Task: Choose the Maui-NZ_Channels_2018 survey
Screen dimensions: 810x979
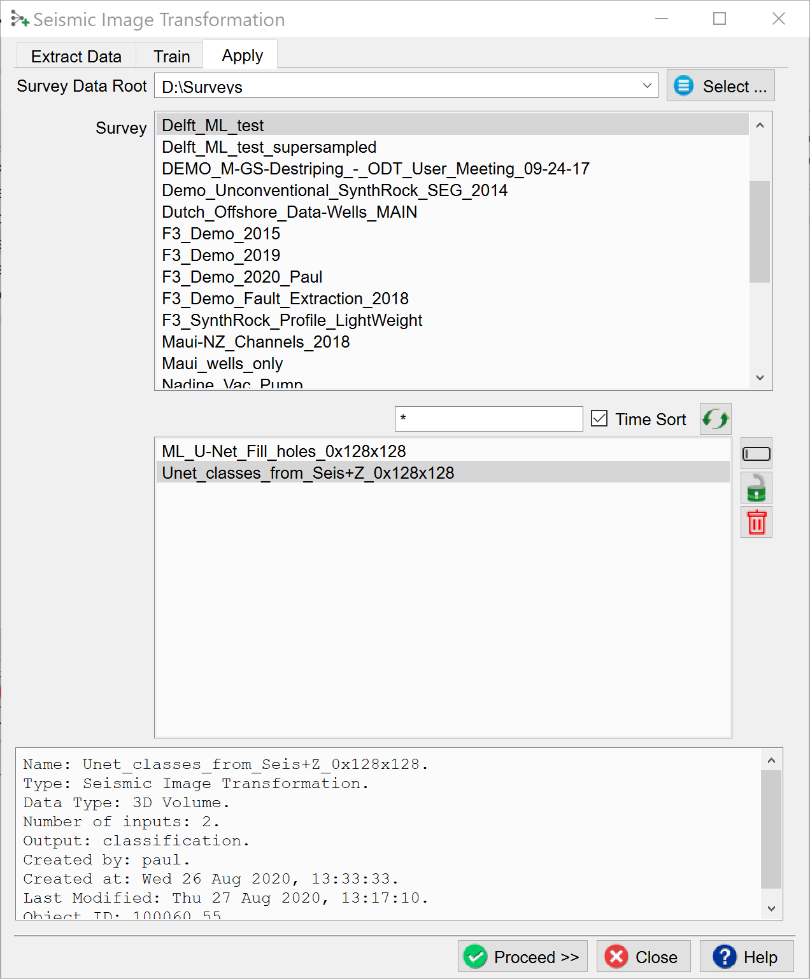Action: (x=255, y=342)
